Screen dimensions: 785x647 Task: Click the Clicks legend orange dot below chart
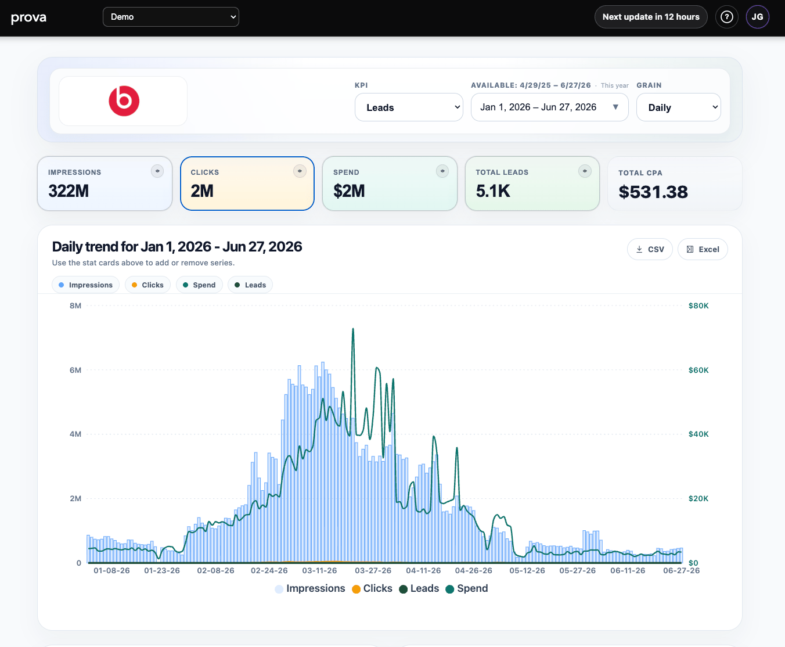(x=357, y=589)
